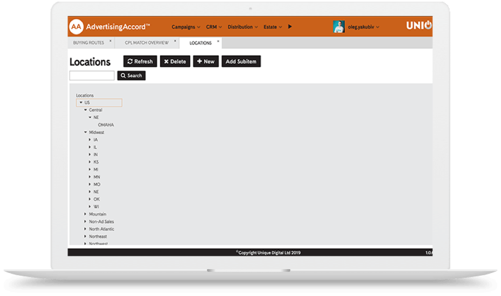Click the Delete button
The height and width of the screenshot is (296, 501).
(x=175, y=61)
